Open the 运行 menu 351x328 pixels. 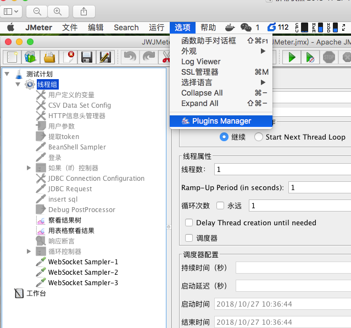click(x=157, y=27)
